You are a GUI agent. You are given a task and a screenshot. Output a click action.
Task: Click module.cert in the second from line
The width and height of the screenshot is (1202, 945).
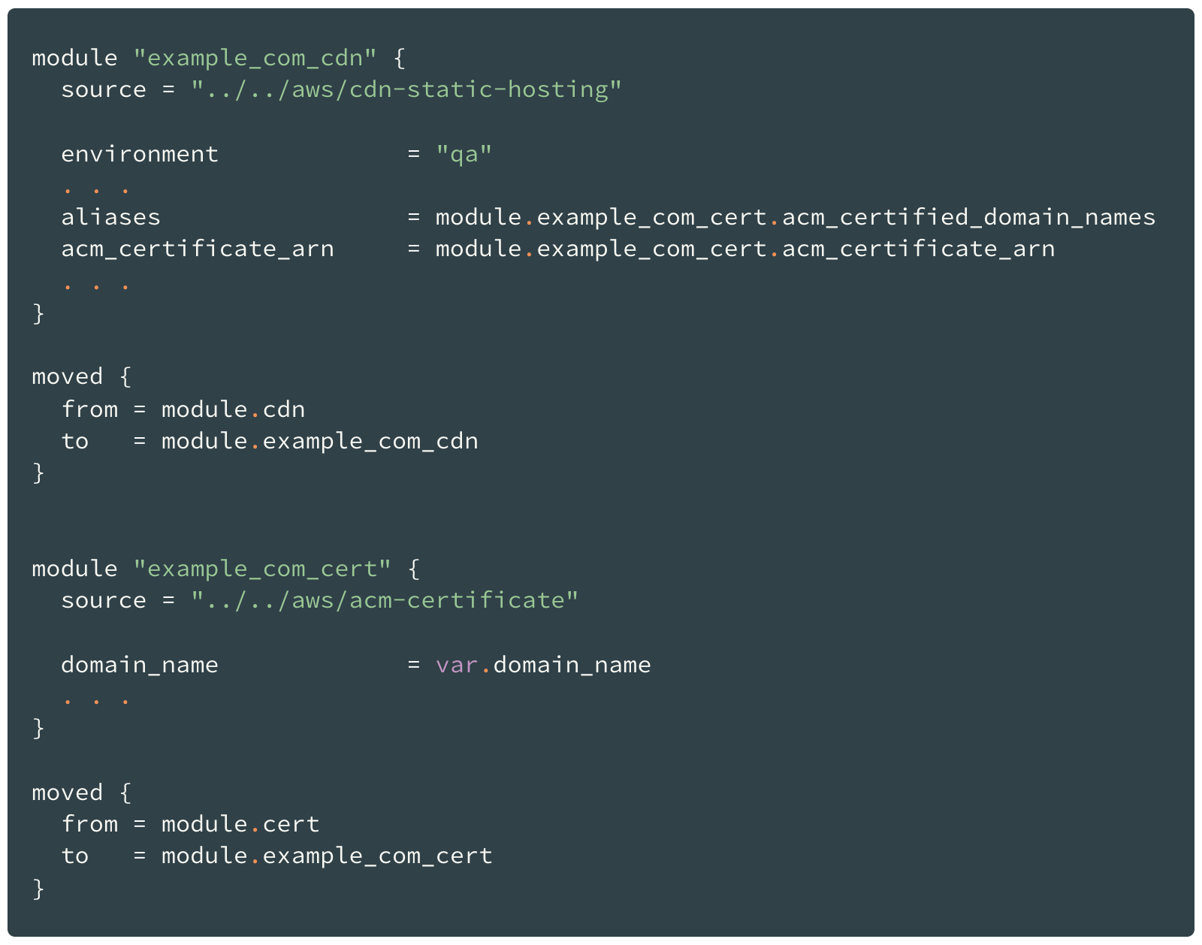(240, 825)
